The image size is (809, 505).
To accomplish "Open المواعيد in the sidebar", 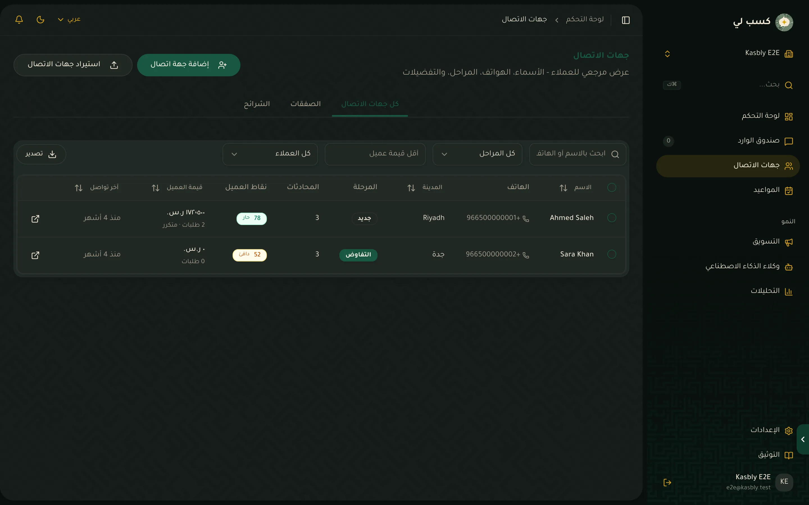I will click(728, 190).
